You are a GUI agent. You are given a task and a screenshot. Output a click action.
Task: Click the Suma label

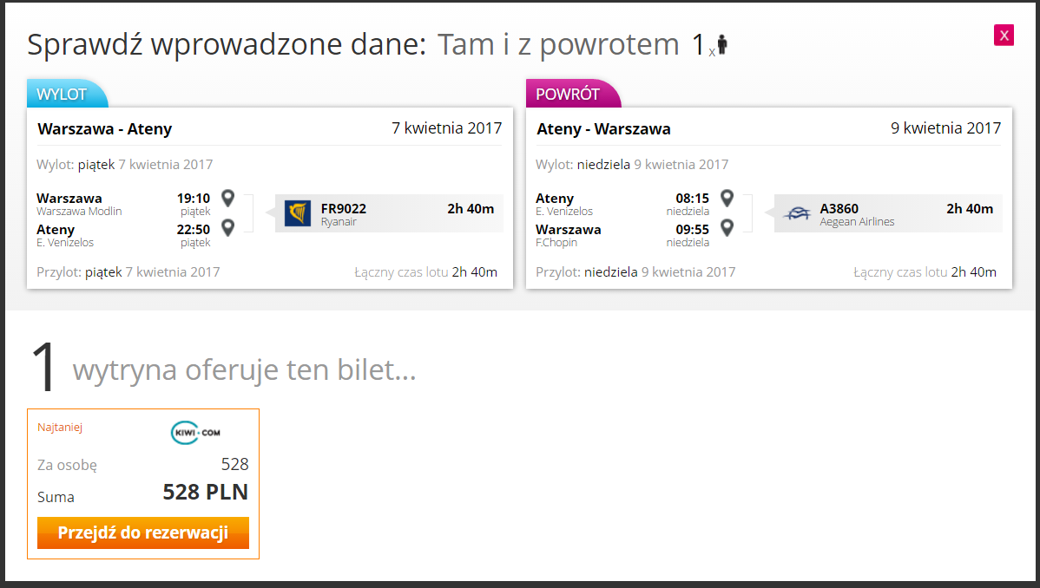[x=56, y=497]
